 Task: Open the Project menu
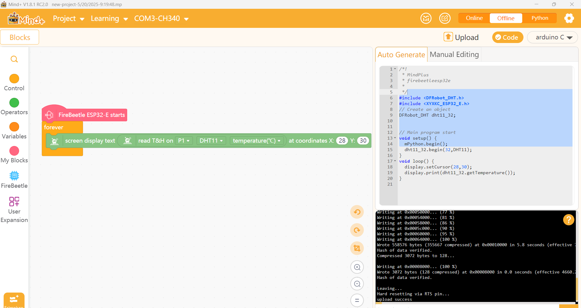68,18
